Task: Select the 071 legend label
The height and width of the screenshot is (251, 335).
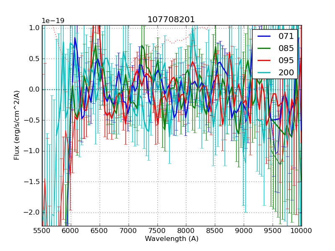Action: [286, 36]
